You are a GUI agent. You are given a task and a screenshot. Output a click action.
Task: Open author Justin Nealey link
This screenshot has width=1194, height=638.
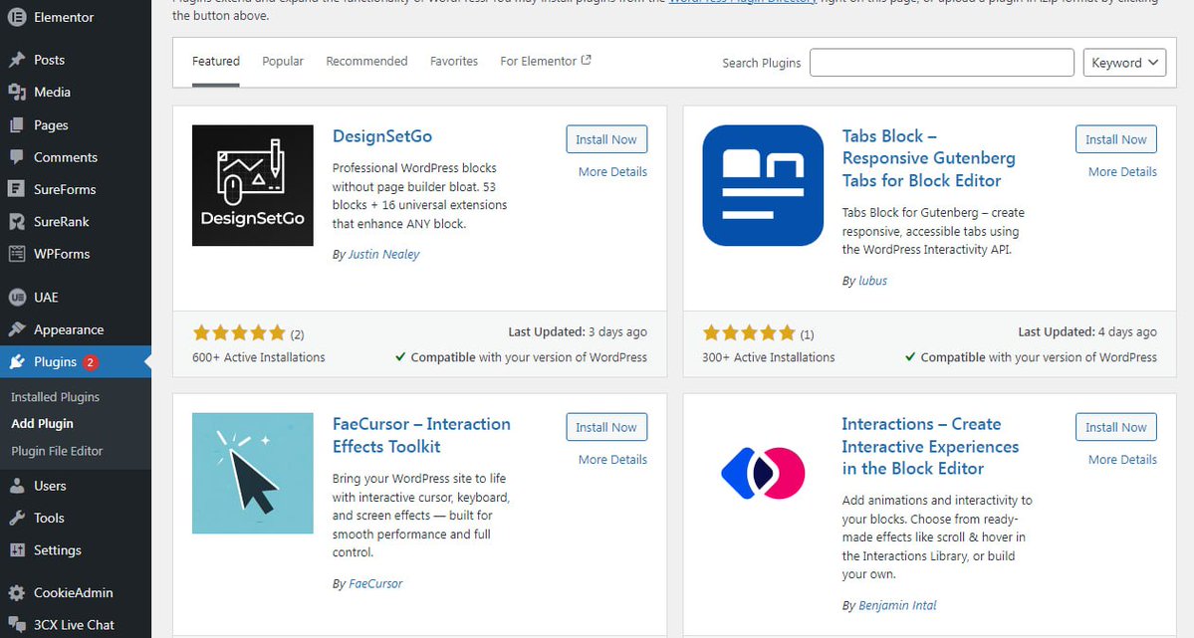pos(383,254)
